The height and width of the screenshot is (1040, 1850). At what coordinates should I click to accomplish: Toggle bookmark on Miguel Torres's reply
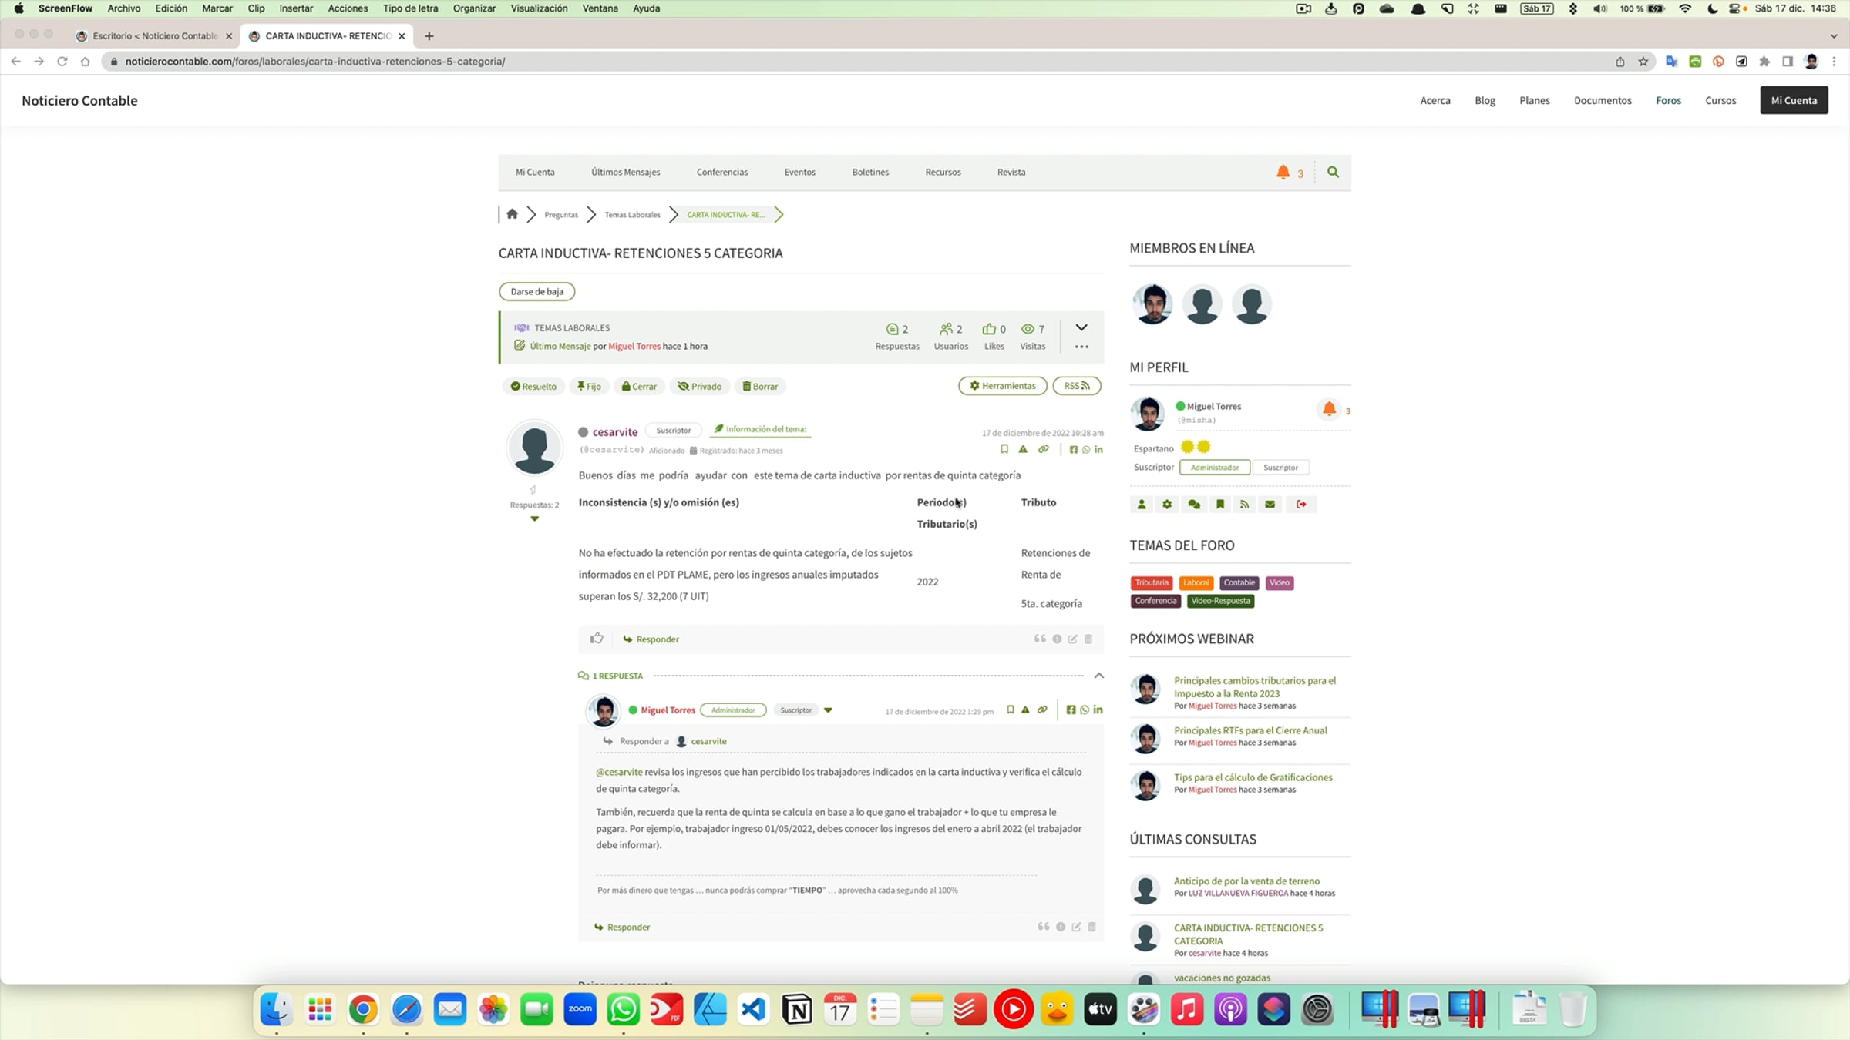[x=1011, y=710]
